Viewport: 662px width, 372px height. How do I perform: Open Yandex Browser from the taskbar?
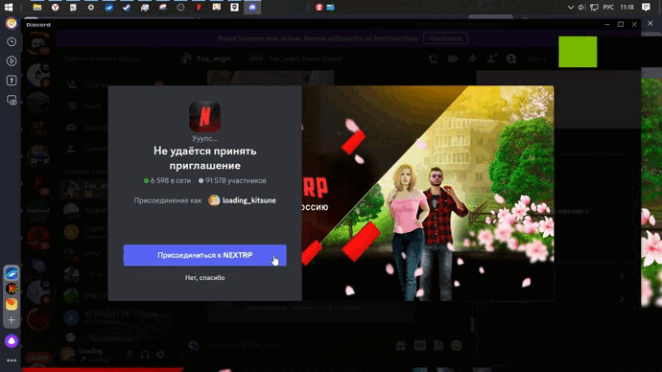tap(55, 7)
